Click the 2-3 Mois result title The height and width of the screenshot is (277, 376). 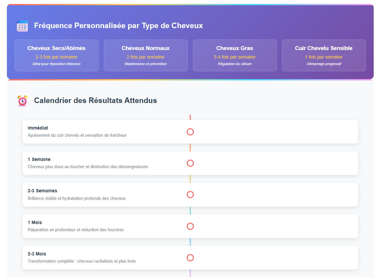pyautogui.click(x=37, y=254)
